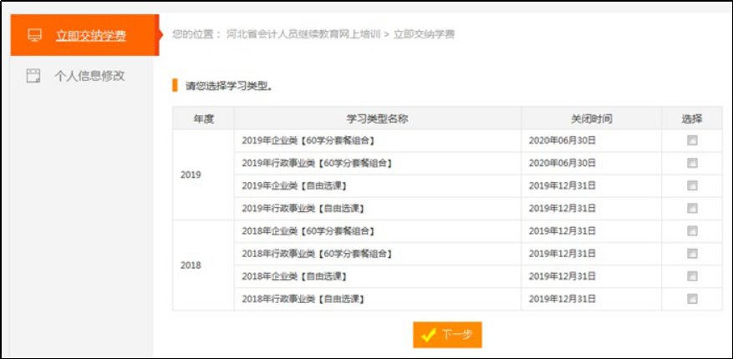Check the 2019年行政事业类【60学分套餐组合】 checkbox
Image resolution: width=733 pixels, height=359 pixels.
coord(692,163)
